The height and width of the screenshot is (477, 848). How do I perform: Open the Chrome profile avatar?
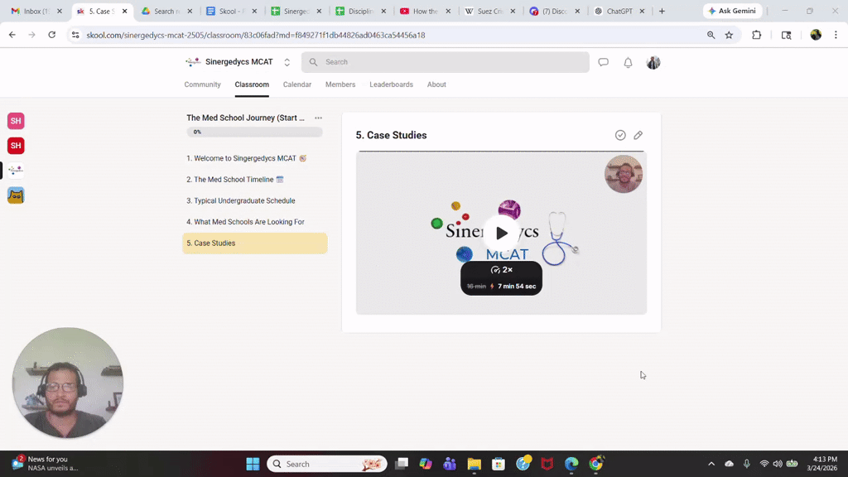(816, 35)
